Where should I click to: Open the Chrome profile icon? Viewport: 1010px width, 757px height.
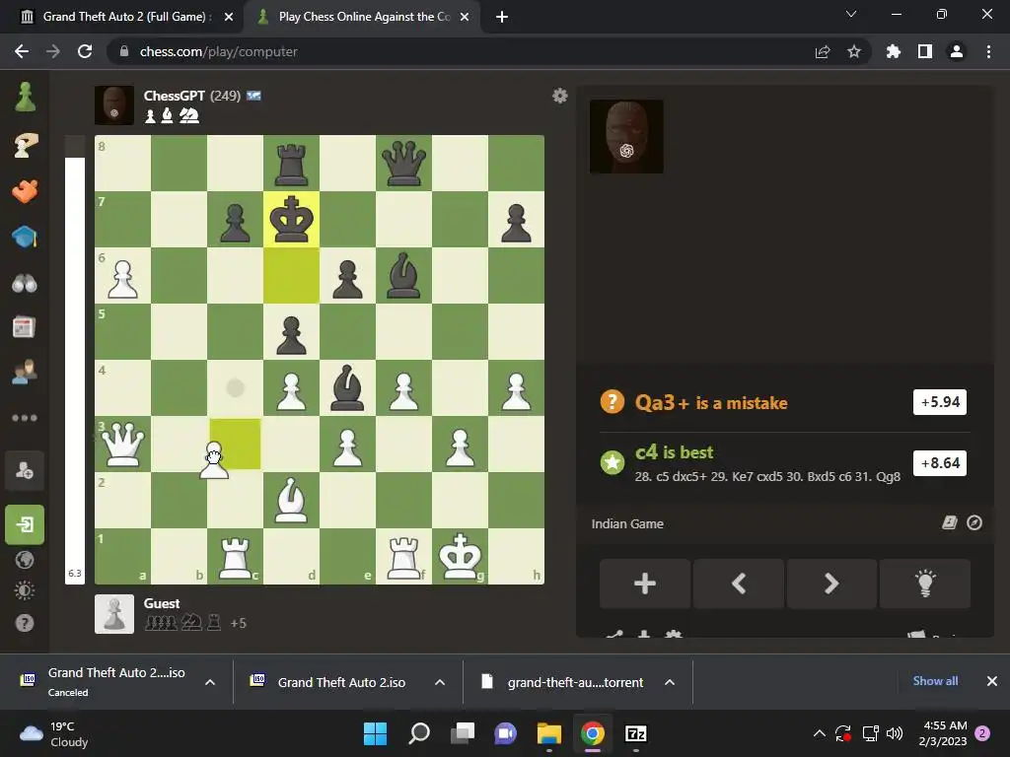957,51
